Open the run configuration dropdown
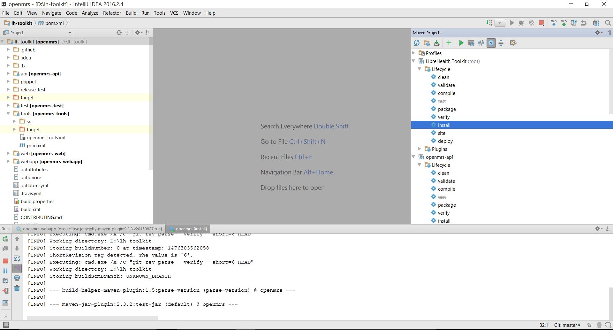Viewport: 613px width, 330px height. click(500, 23)
